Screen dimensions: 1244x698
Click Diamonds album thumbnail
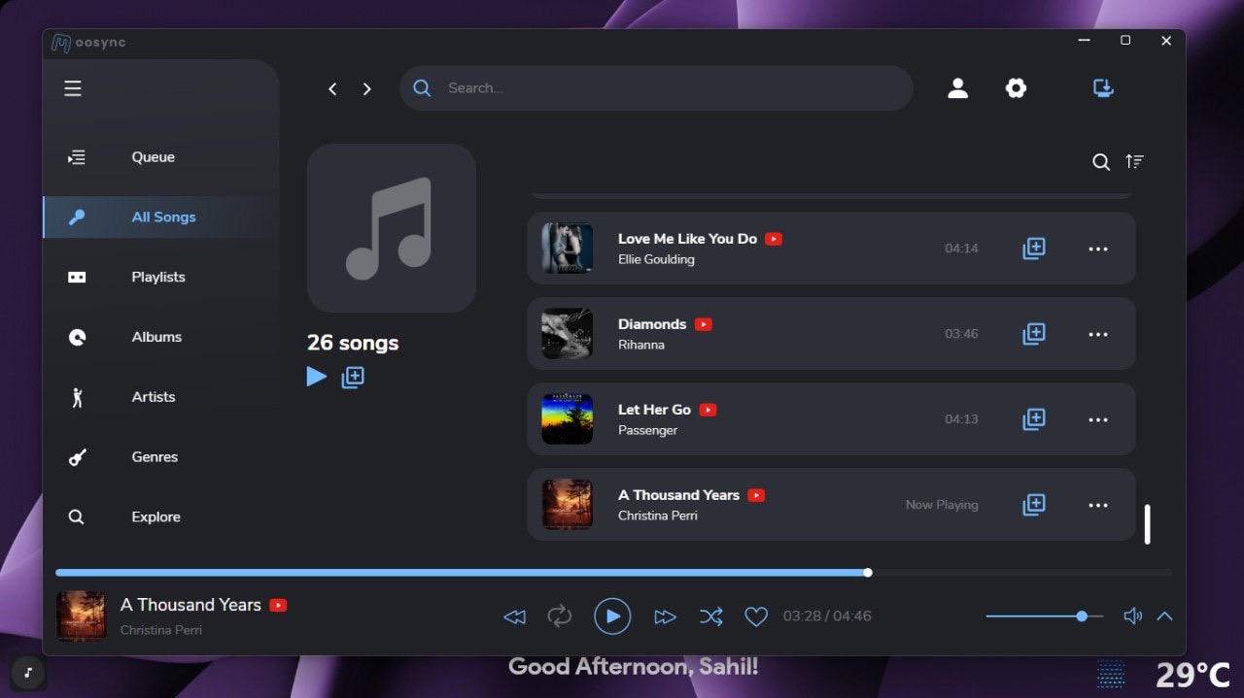point(568,334)
